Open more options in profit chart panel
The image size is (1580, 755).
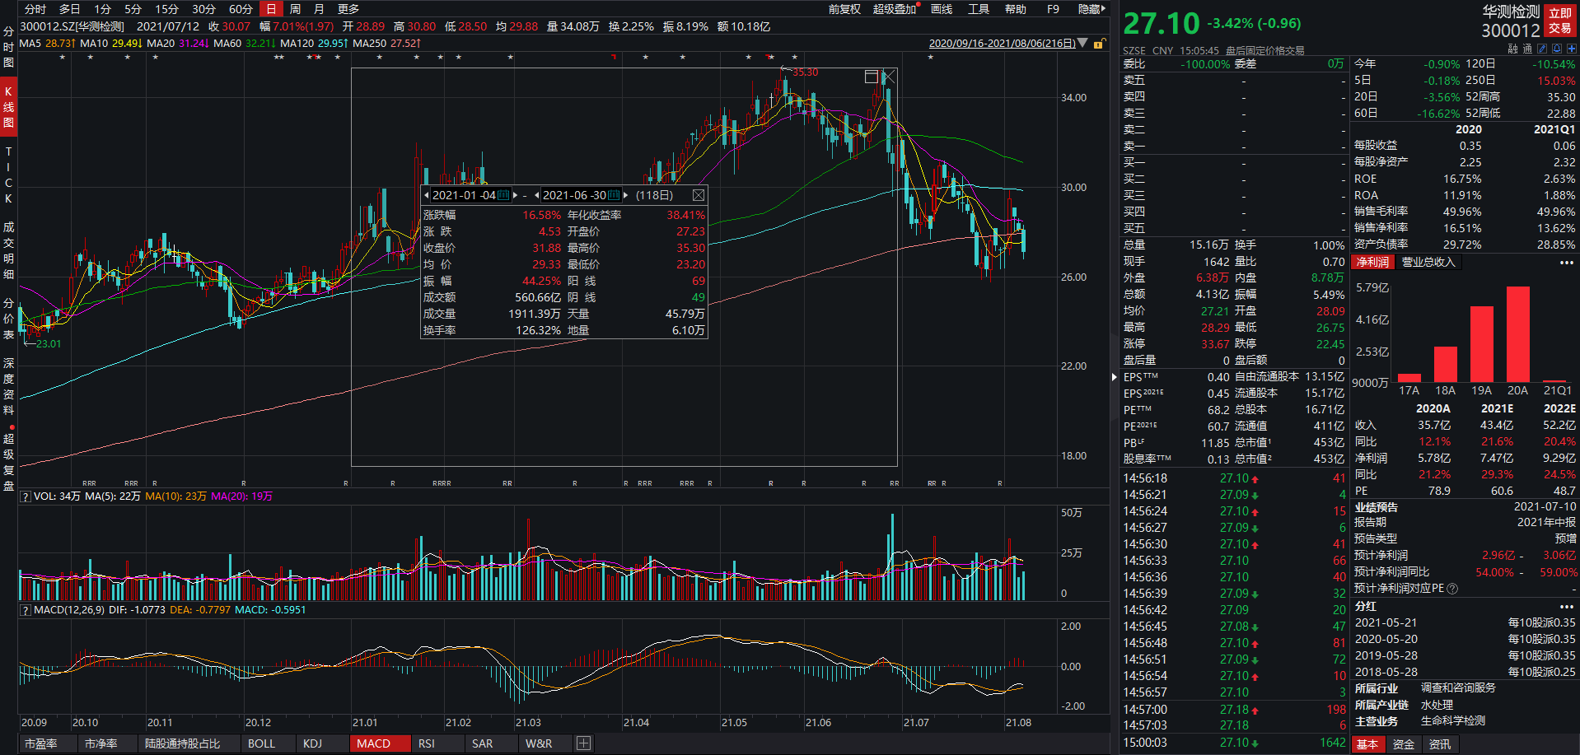click(1567, 263)
